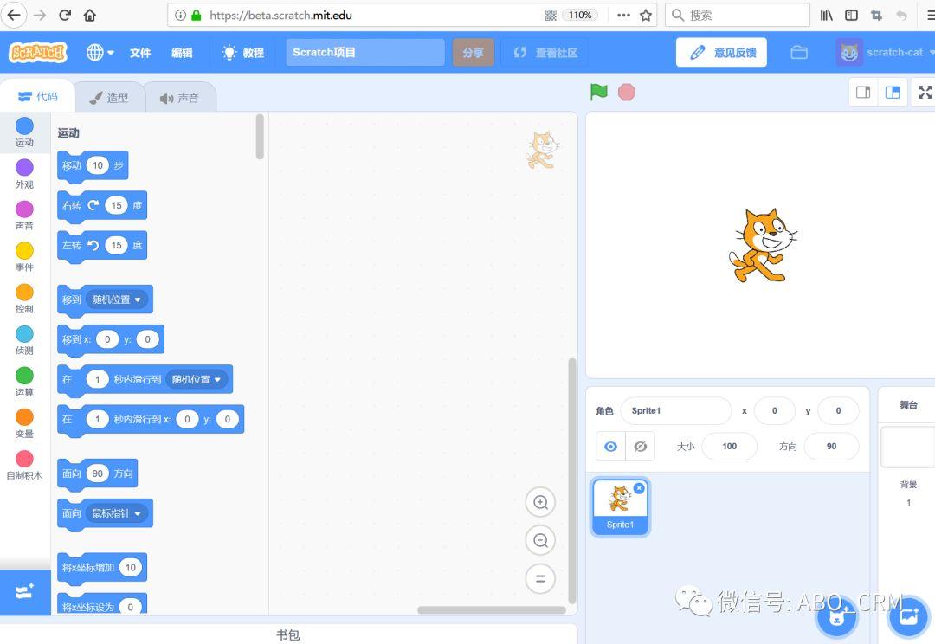935x644 pixels.
Task: Click the block palette vertical scrollbar
Action: (x=260, y=137)
